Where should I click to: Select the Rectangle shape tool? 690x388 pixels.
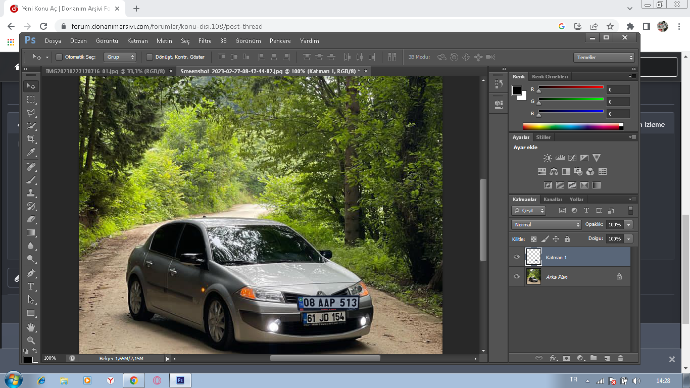click(x=31, y=313)
